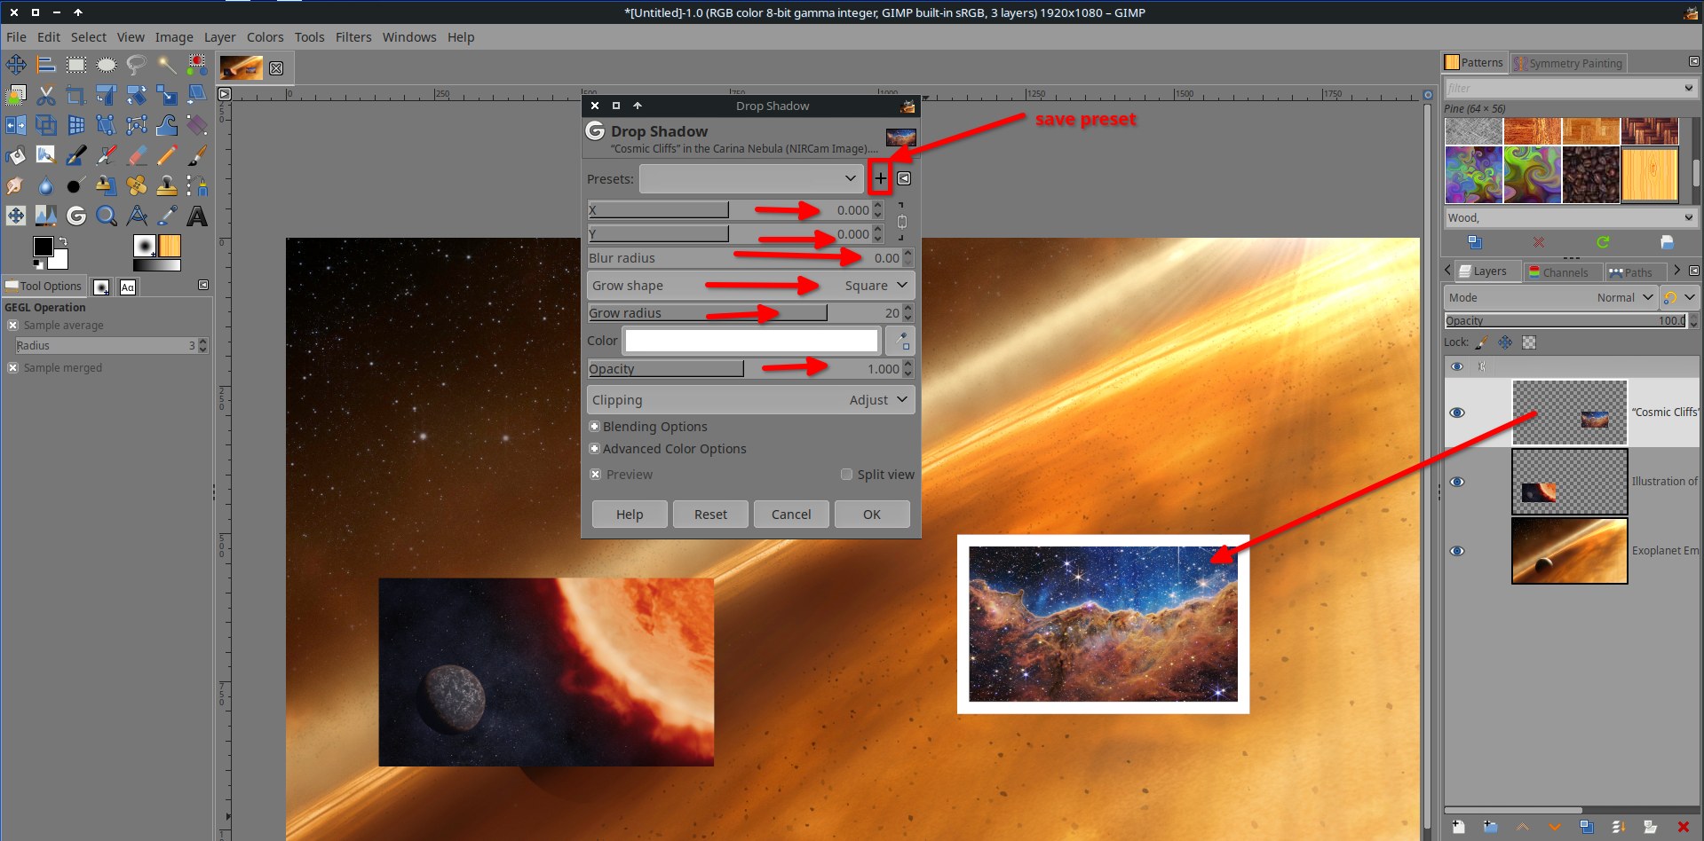
Task: Click the Drop Shadow color picker eyedropper
Action: coord(901,341)
